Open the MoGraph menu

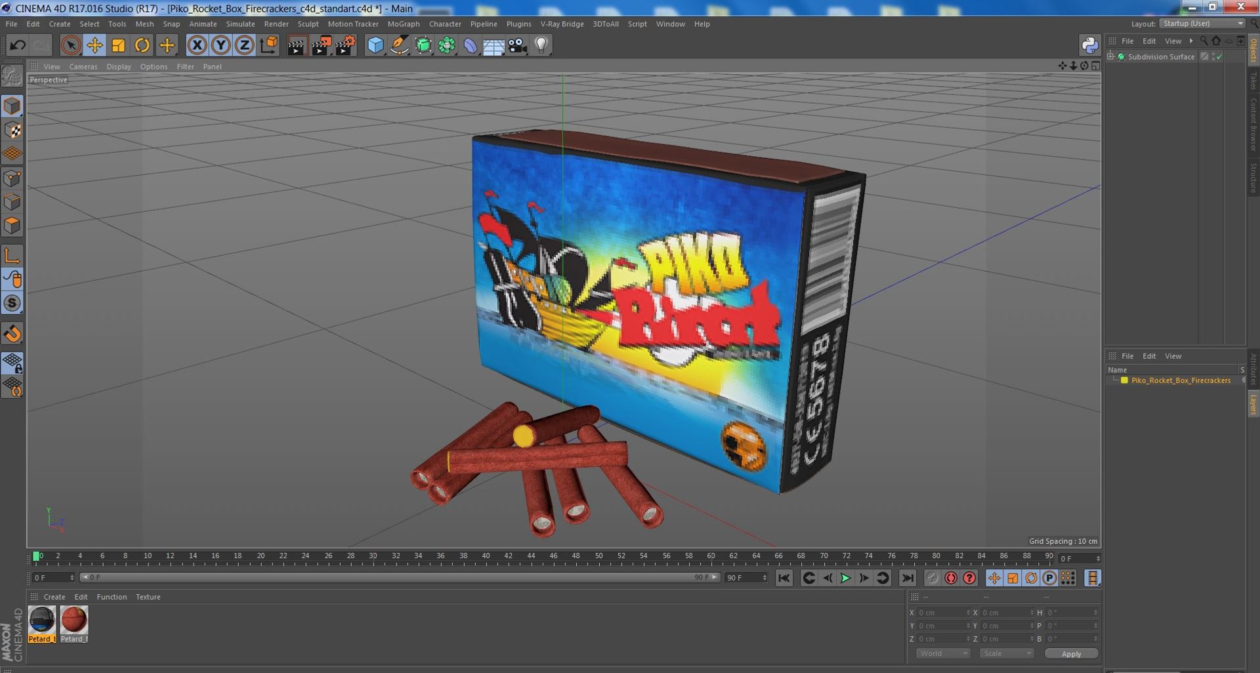403,24
